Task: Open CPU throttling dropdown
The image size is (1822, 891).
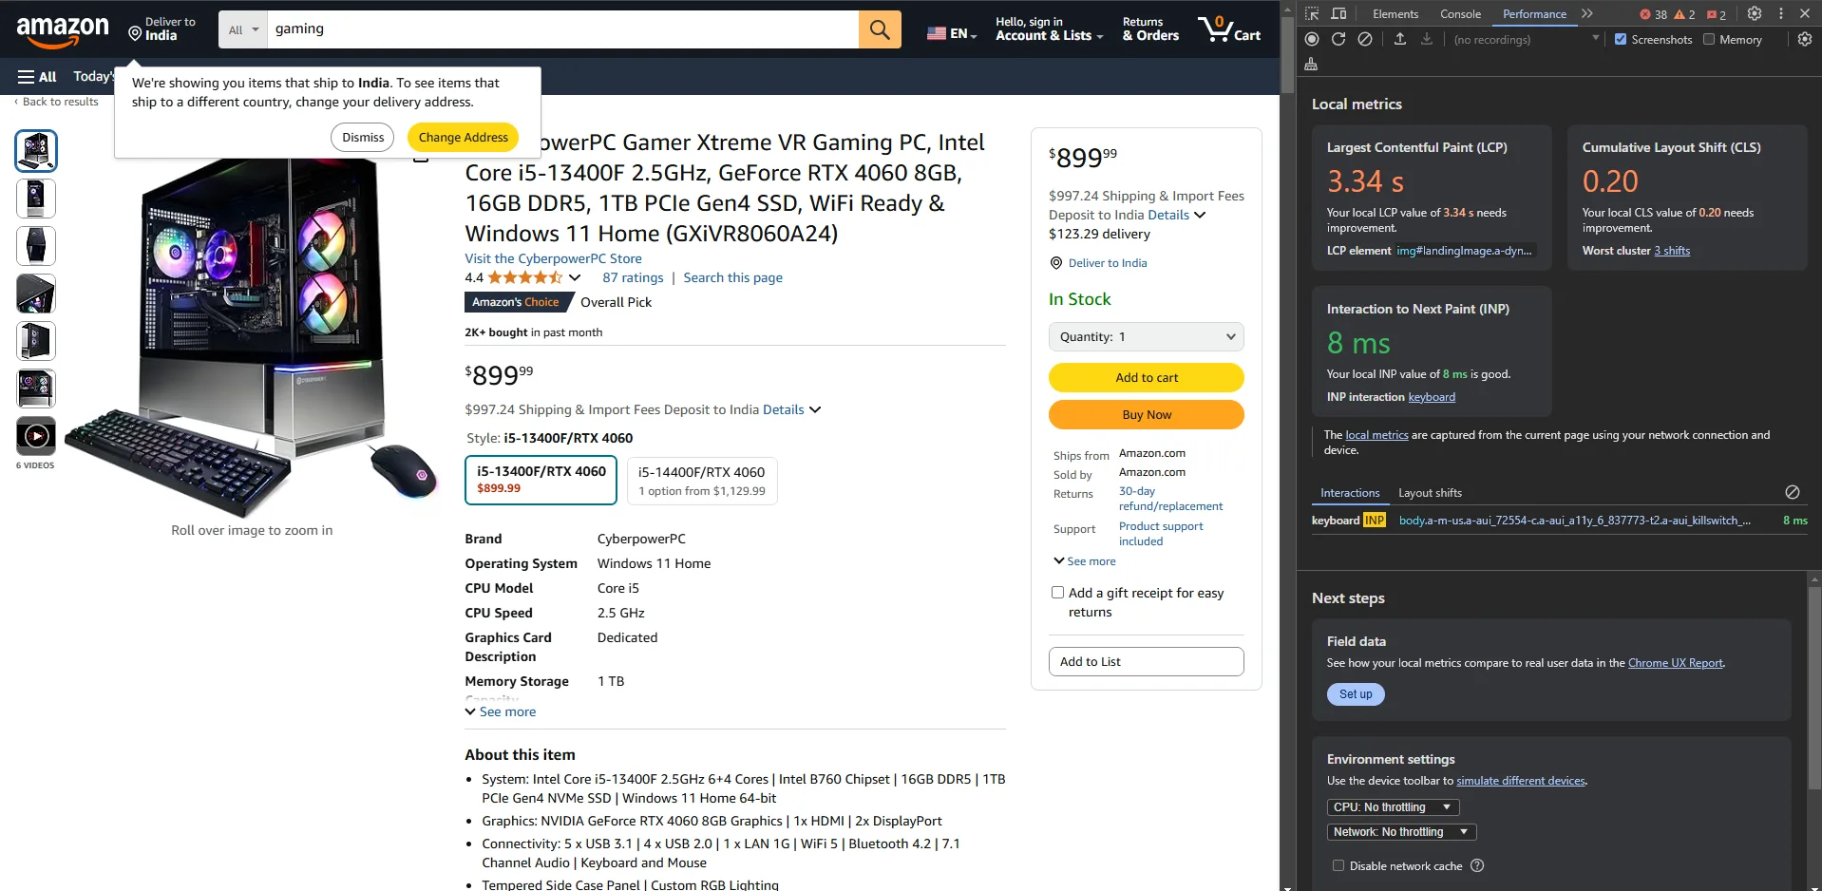Action: pos(1393,807)
